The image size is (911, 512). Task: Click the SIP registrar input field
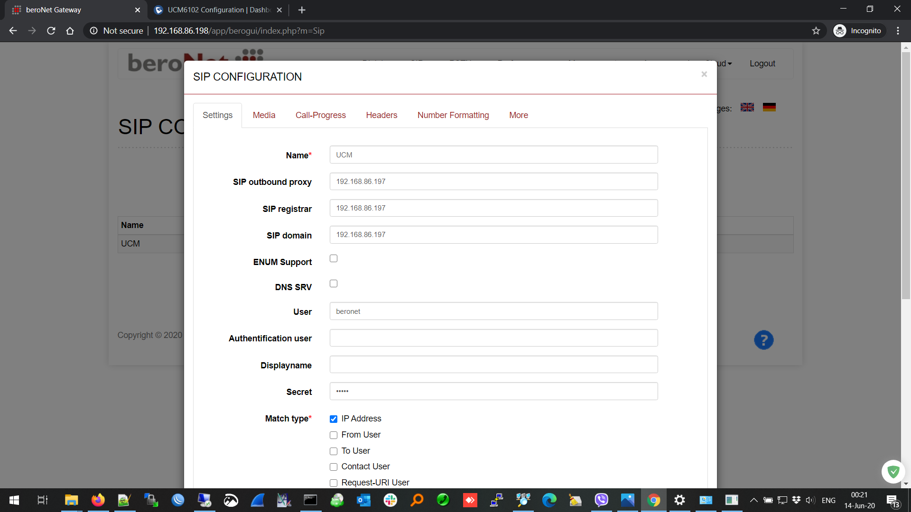point(493,208)
